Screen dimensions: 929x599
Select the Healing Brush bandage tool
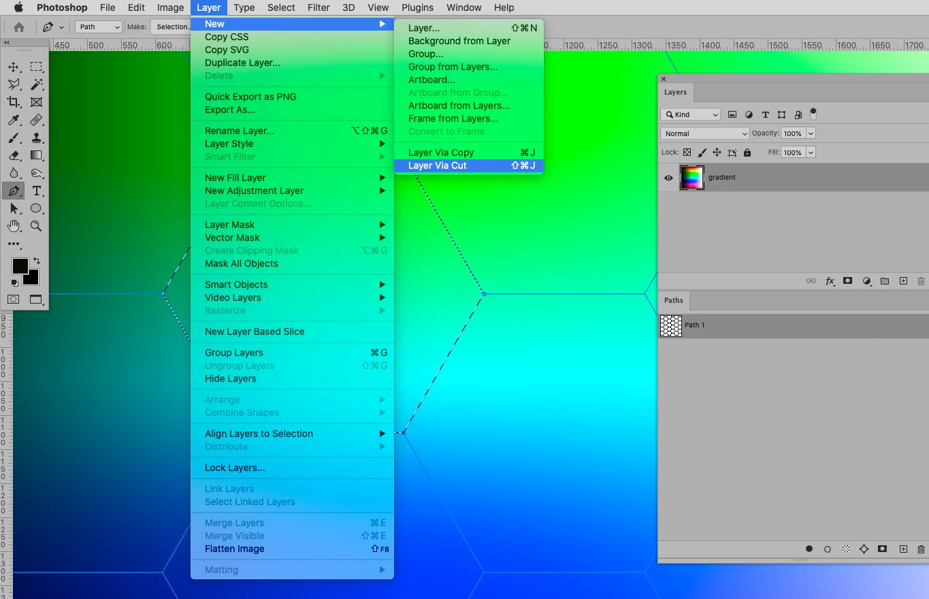coord(36,120)
